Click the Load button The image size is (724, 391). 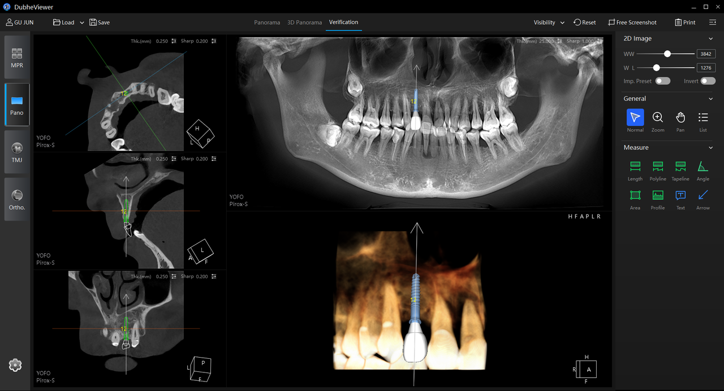(x=64, y=23)
